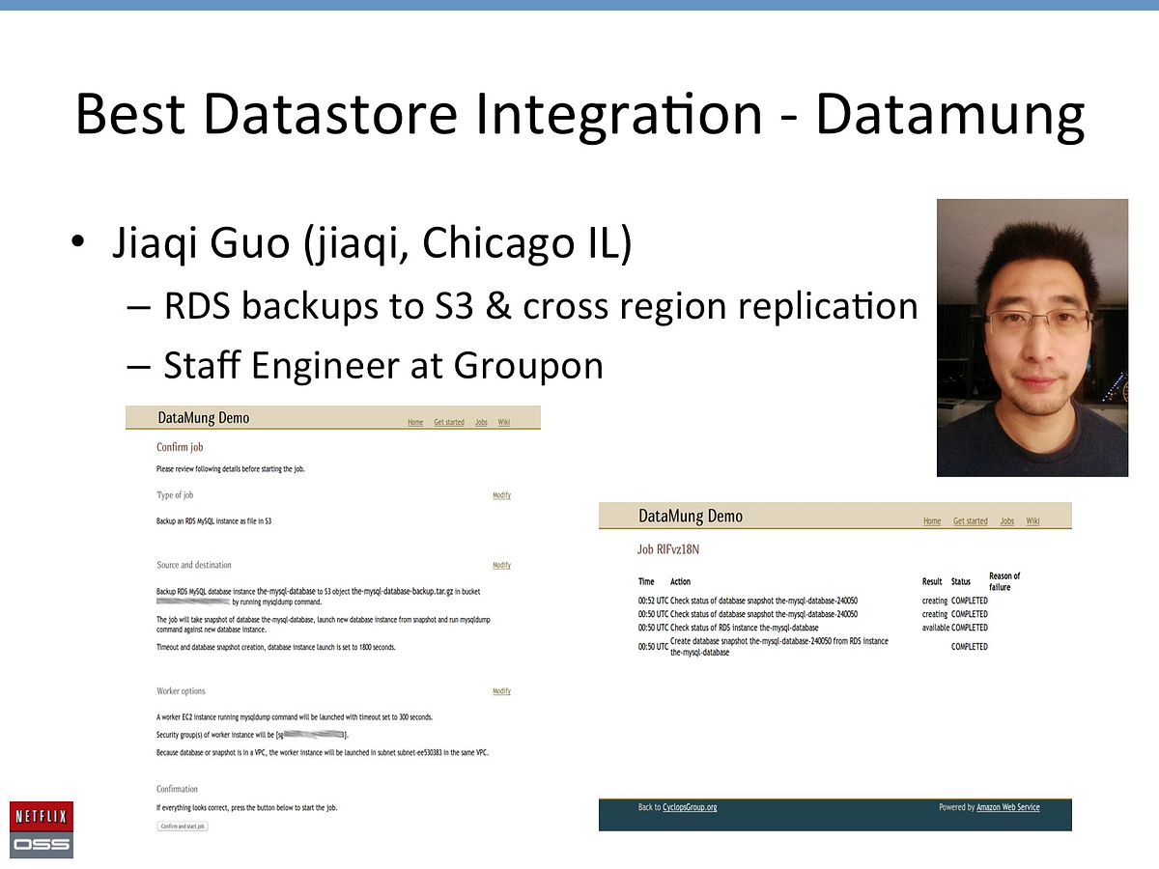
Task: Click the Result column header
Action: pyautogui.click(x=932, y=581)
